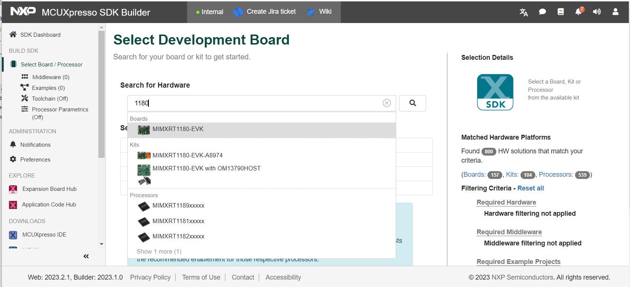
Task: Click the Preferences gear icon
Action: point(13,159)
